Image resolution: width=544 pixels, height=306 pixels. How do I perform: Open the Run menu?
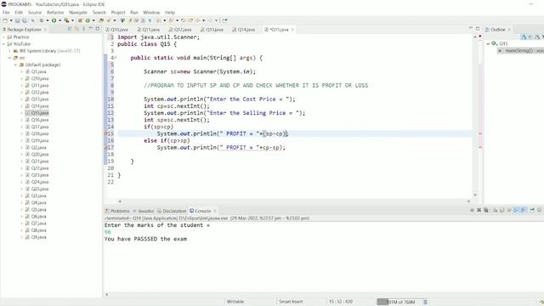(134, 13)
